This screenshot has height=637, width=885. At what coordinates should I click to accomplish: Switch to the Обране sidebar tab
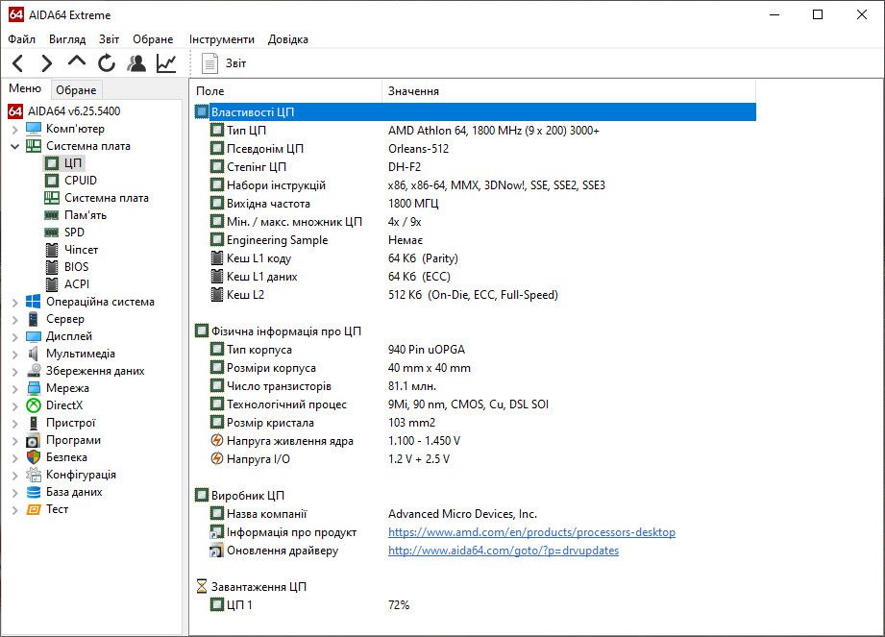[76, 90]
